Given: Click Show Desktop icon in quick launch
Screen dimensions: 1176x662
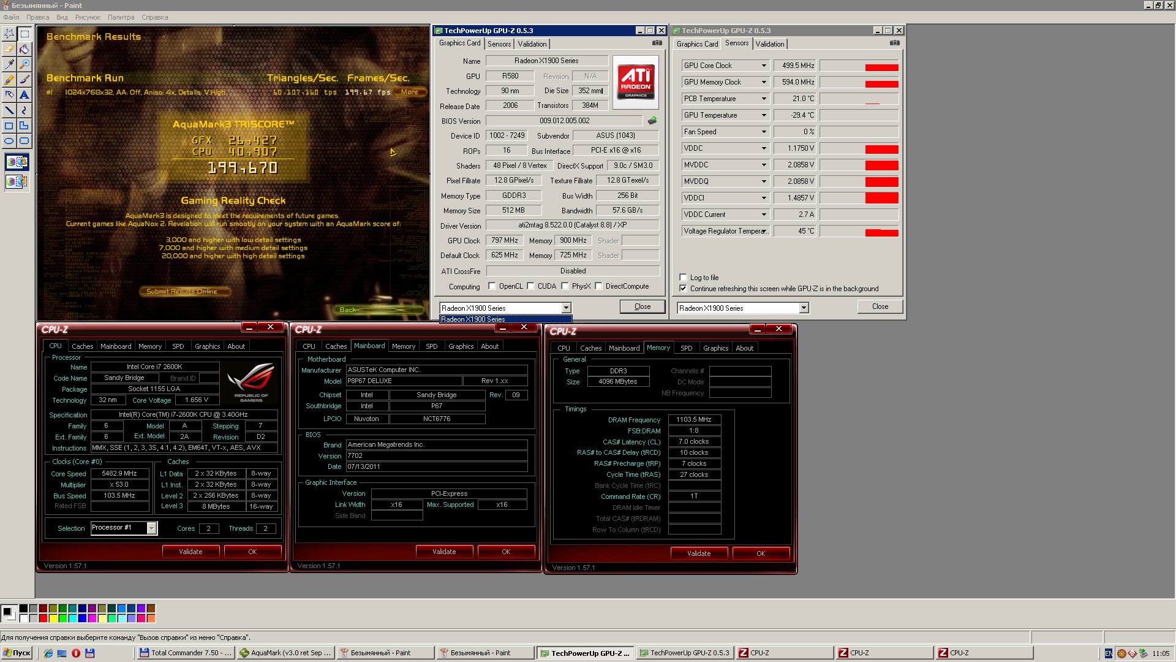Looking at the screenshot, I should 62,653.
